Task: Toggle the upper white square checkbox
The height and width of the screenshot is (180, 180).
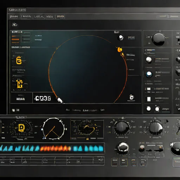Action: click(x=149, y=89)
